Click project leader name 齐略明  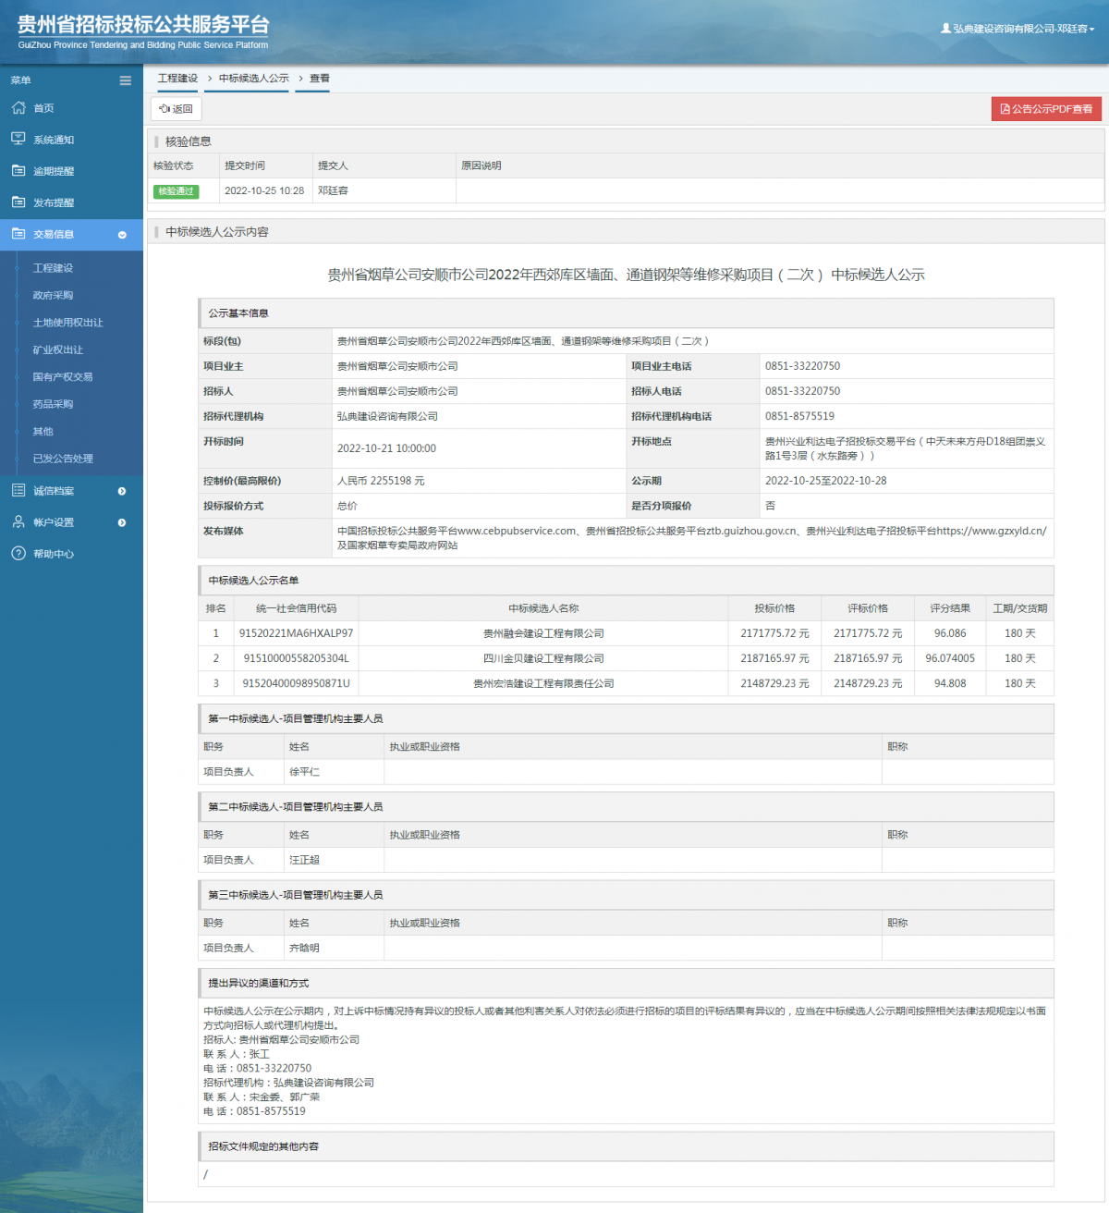click(304, 948)
